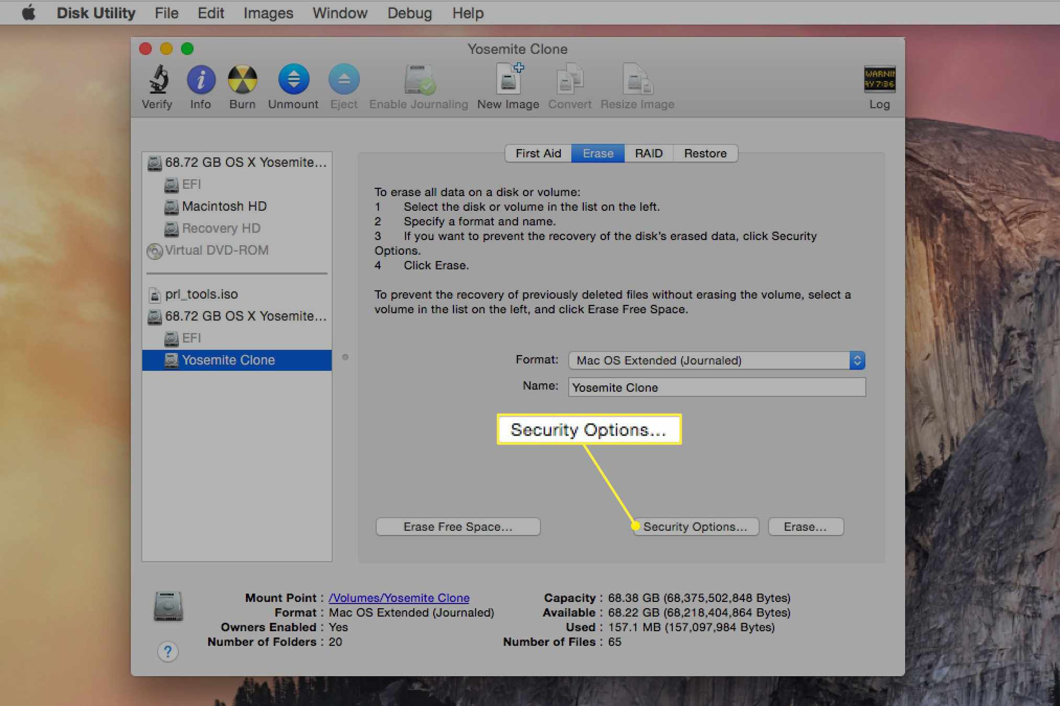Viewport: 1060px width, 706px height.
Task: Create a New Image from toolbar
Action: pos(509,79)
